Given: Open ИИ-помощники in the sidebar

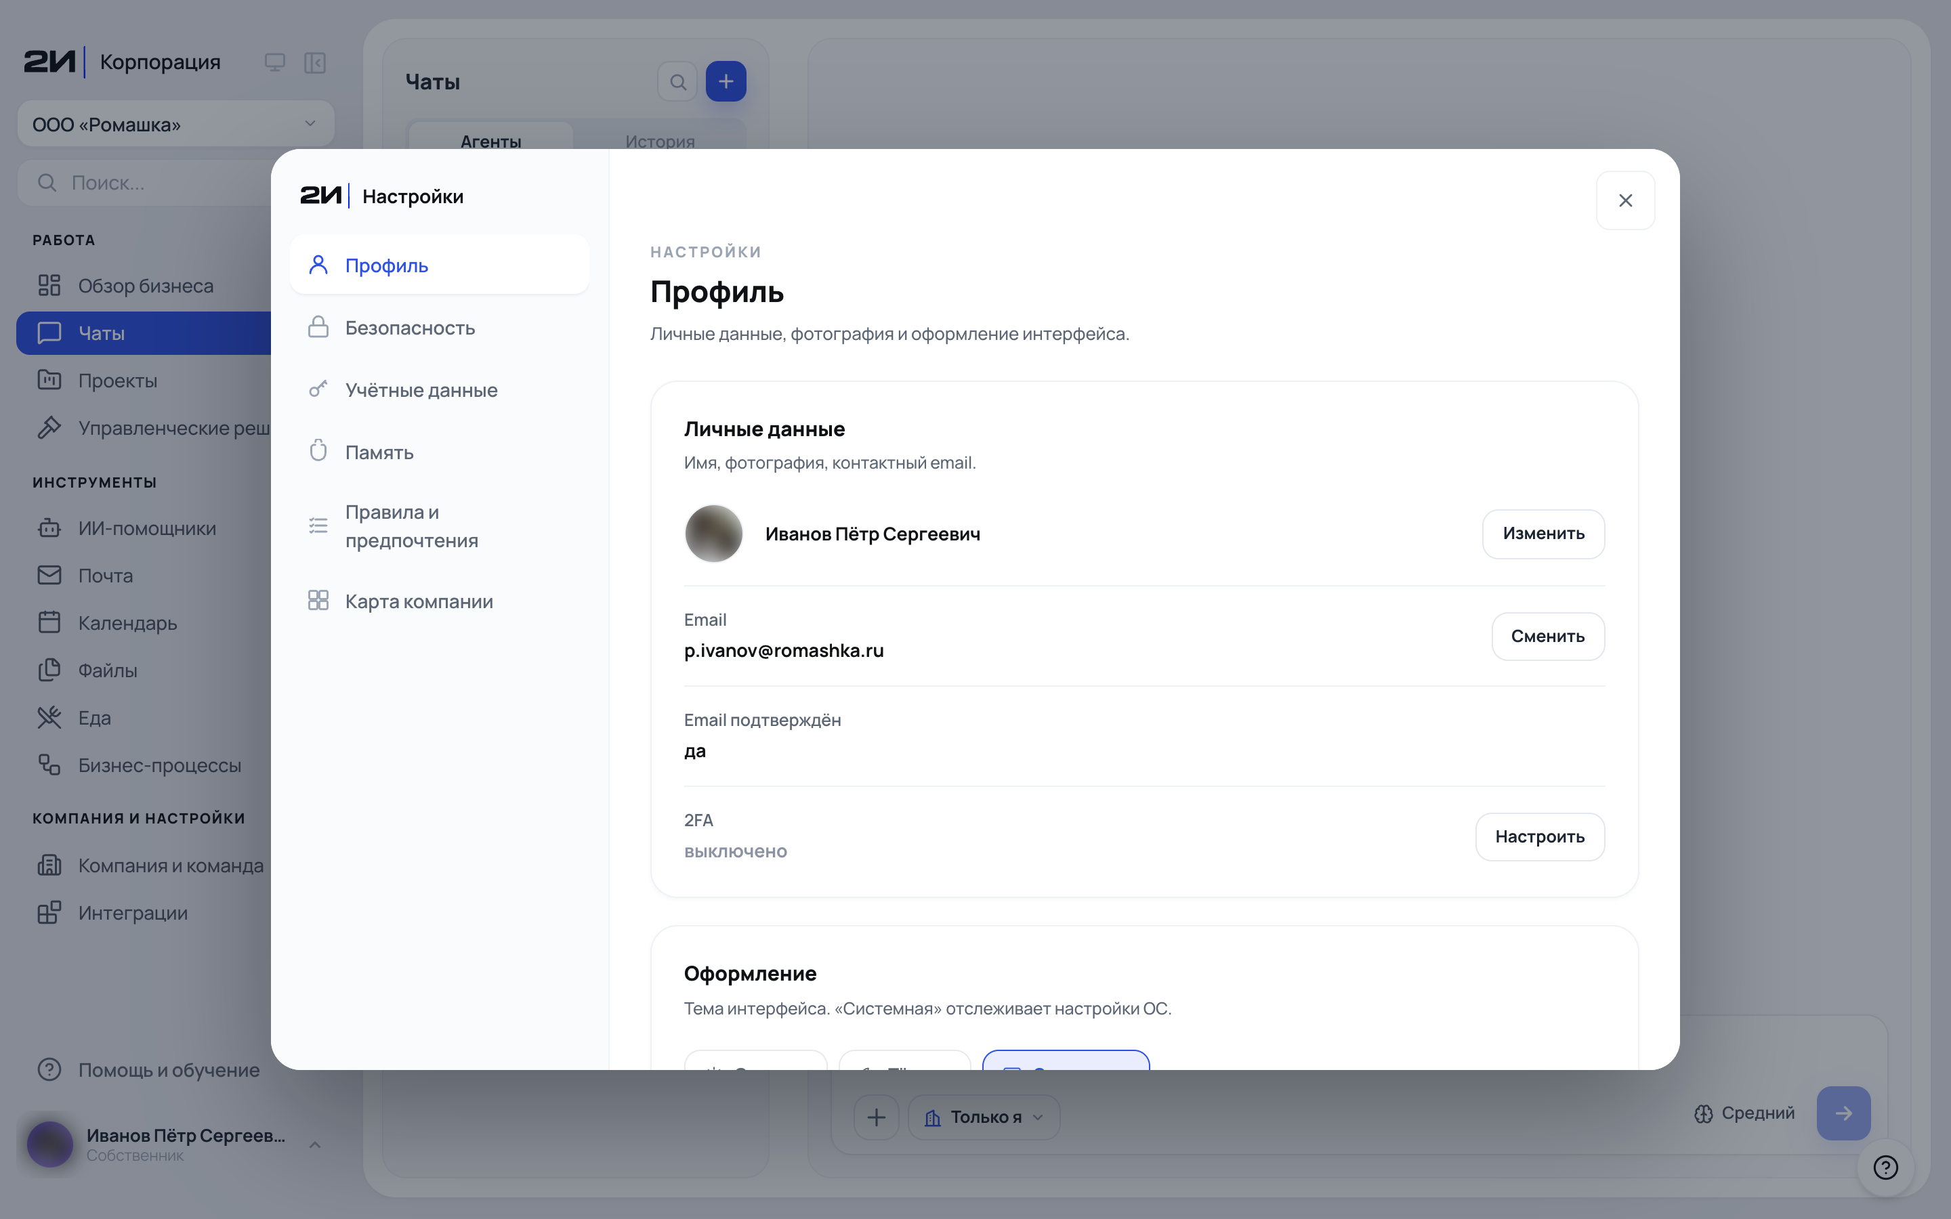Looking at the screenshot, I should [145, 528].
